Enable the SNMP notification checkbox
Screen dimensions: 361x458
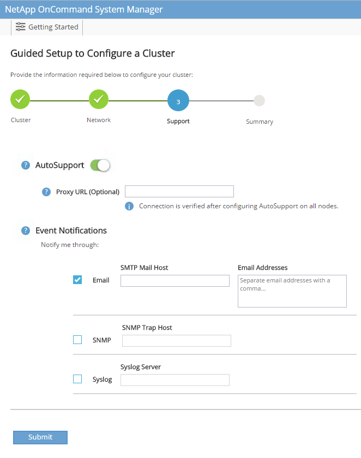click(77, 340)
